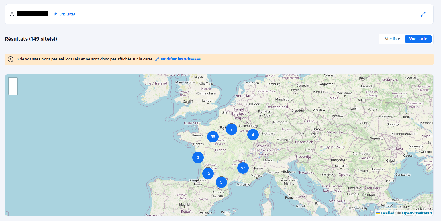This screenshot has width=441, height=221.
Task: Click the user profile icon
Action: pyautogui.click(x=12, y=14)
